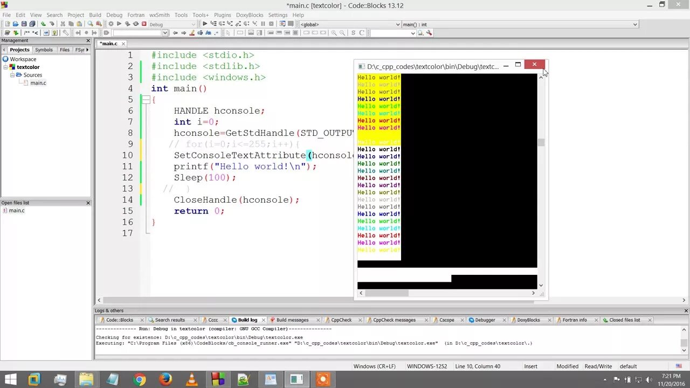
Task: Click the green Run play icon
Action: pyautogui.click(x=119, y=24)
